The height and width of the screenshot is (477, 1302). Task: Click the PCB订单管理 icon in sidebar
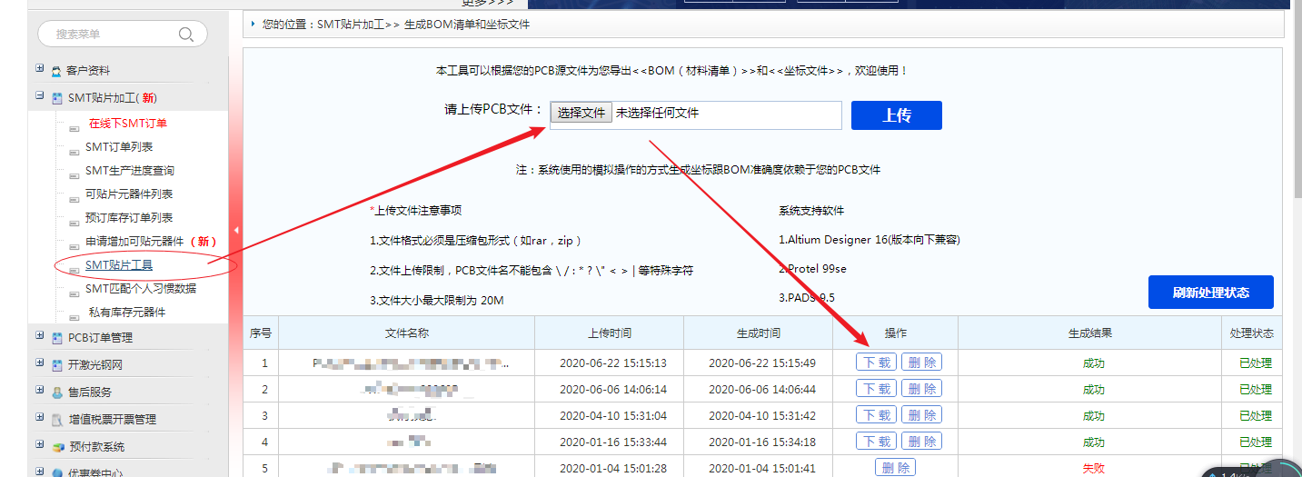click(57, 338)
